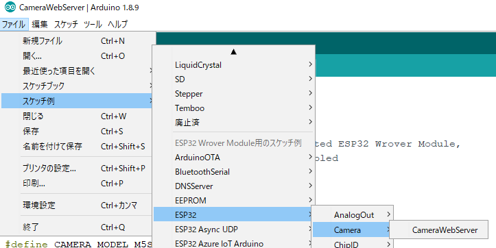Select 開く... menu entry
This screenshot has width=496, height=248.
[78, 56]
